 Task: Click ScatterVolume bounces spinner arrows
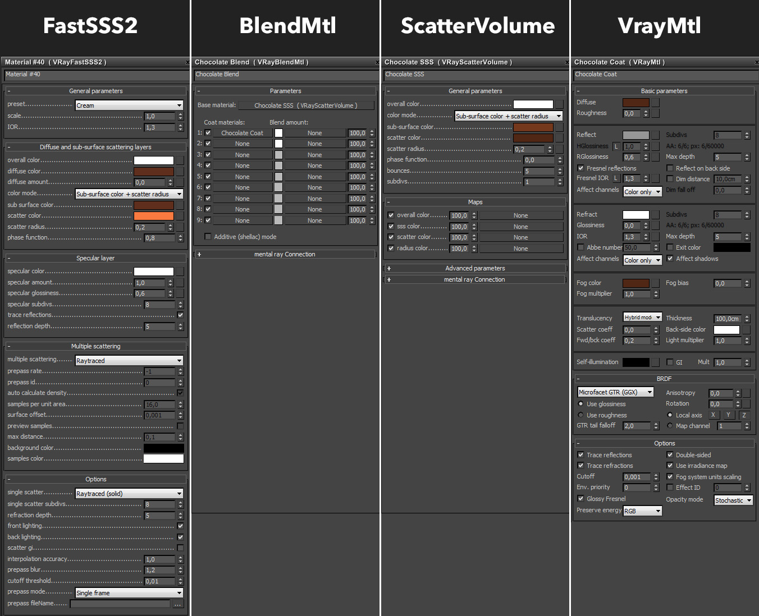(560, 171)
